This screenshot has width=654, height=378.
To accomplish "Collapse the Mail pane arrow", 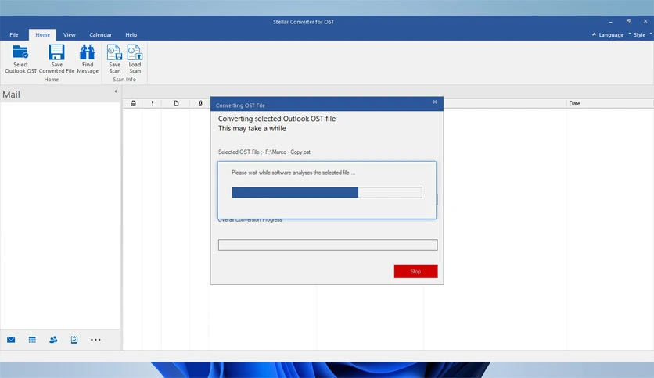I will [116, 91].
